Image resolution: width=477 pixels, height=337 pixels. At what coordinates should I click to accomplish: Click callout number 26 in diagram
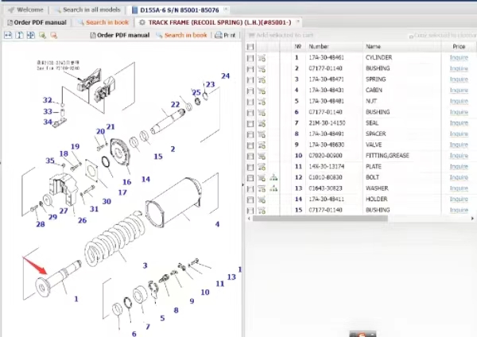82,220
